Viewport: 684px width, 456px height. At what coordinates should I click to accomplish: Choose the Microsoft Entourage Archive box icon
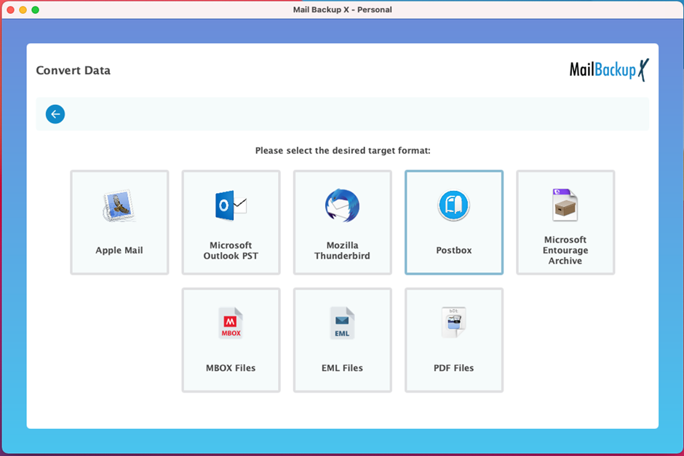coord(565,205)
